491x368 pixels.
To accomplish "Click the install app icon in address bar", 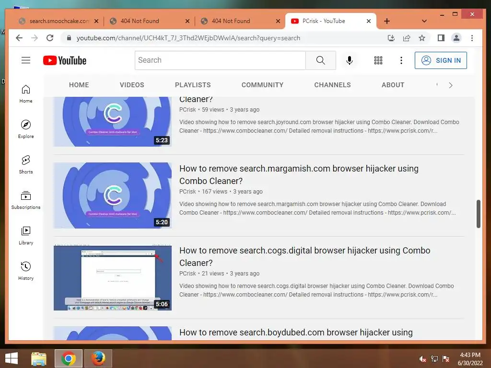I will pos(391,38).
